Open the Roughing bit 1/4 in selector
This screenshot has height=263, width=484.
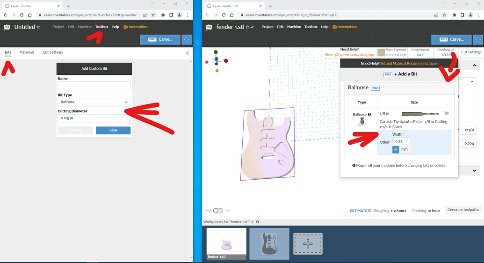[x=420, y=52]
